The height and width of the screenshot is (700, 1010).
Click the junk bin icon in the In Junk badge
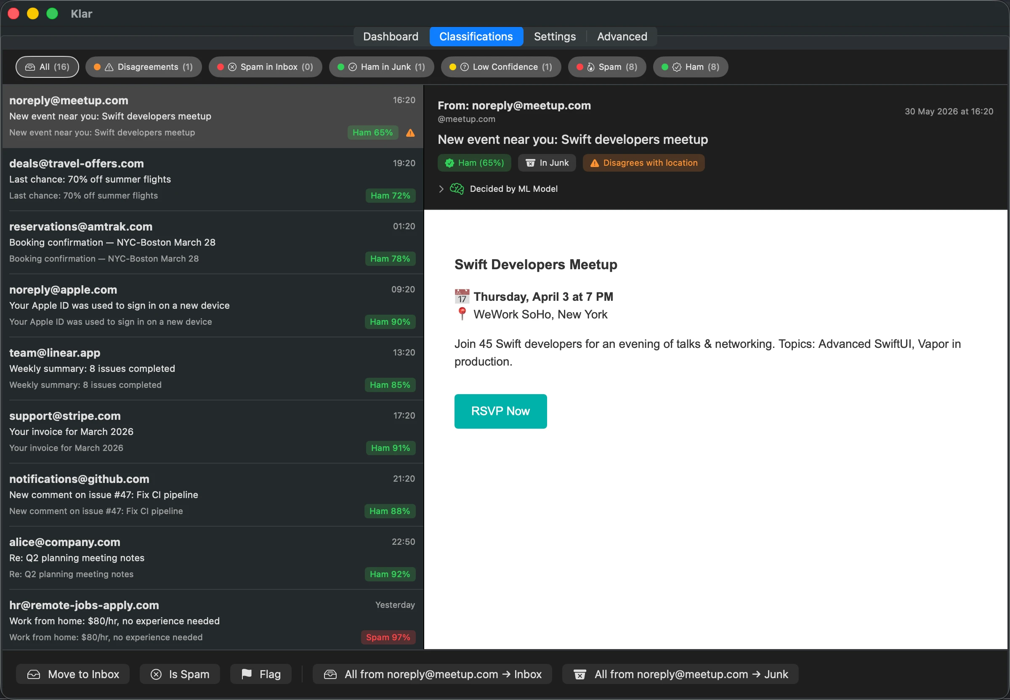(530, 163)
